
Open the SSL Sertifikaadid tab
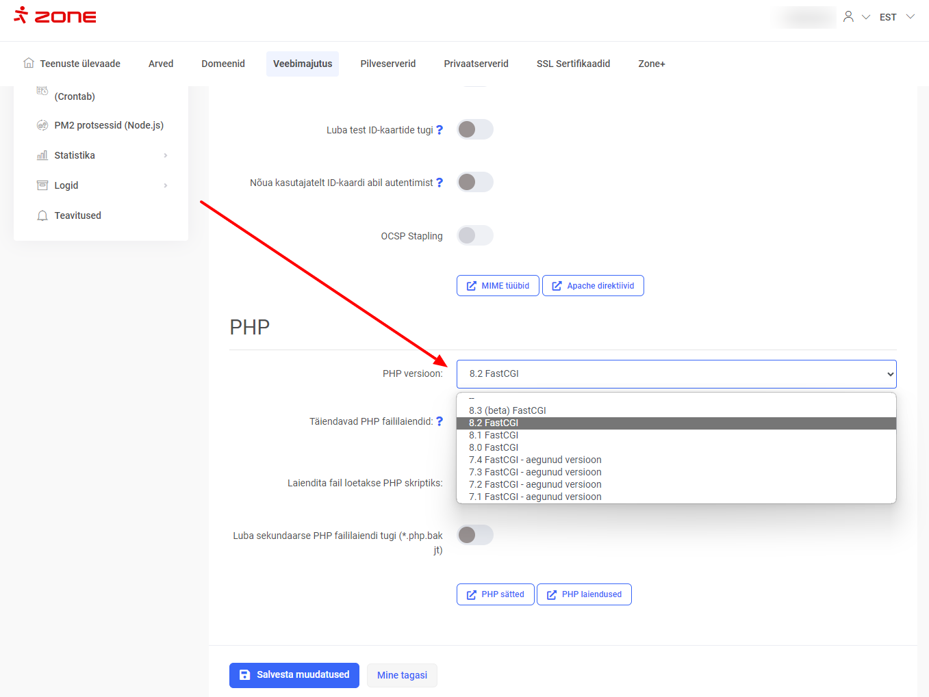coord(573,64)
